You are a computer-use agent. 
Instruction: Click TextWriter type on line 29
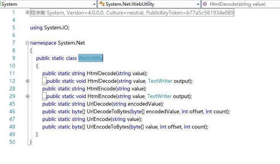click(x=159, y=96)
